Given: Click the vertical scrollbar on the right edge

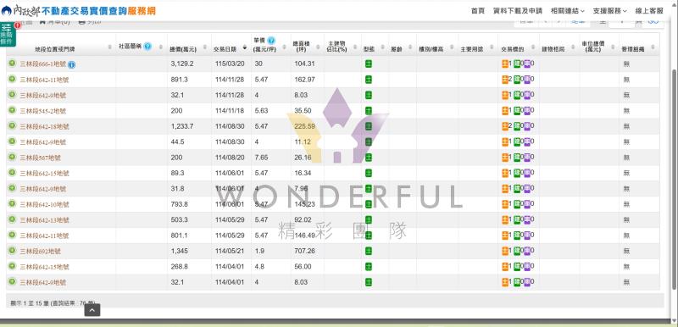Looking at the screenshot, I should tap(675, 180).
